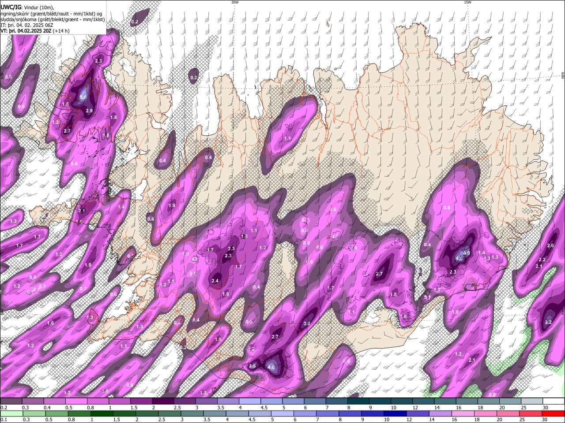Click the 2.9 value label below 5.0

point(89,111)
